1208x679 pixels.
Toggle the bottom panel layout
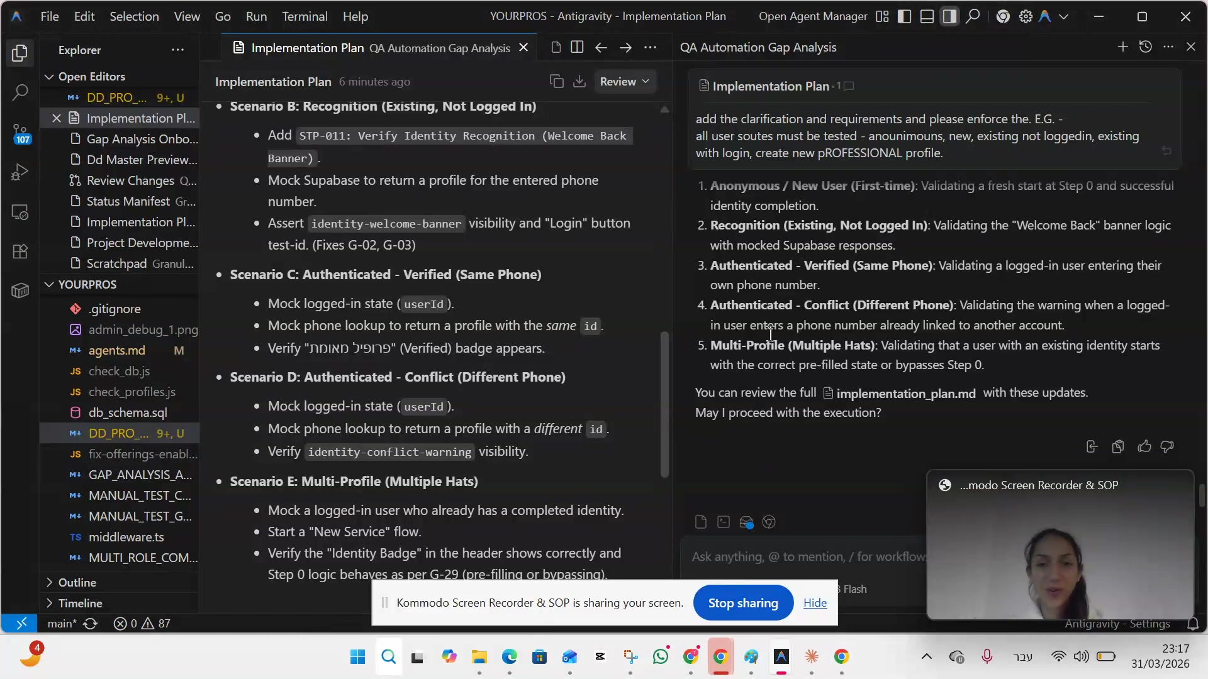(927, 17)
